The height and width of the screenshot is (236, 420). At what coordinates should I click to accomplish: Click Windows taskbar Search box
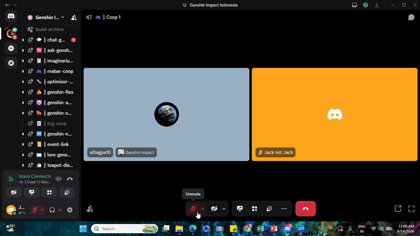tap(125, 229)
